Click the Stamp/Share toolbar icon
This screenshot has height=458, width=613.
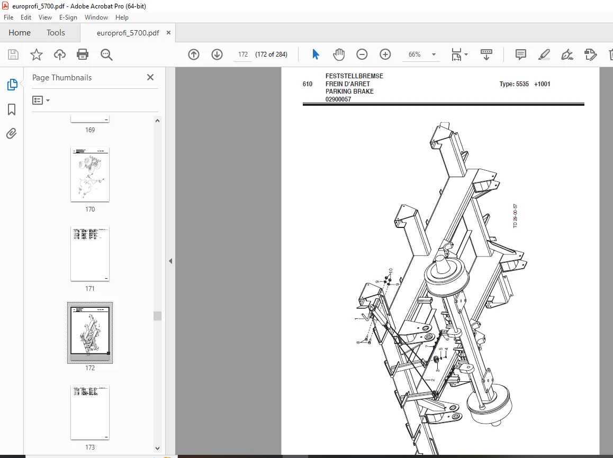coord(590,54)
